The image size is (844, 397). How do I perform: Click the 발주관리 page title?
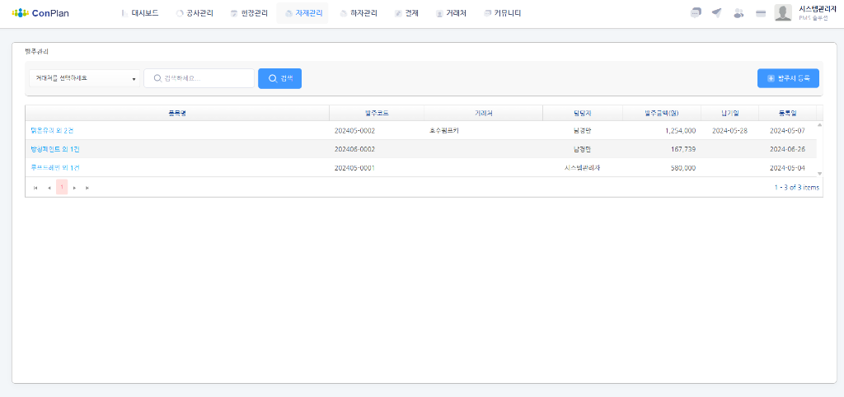coord(37,52)
